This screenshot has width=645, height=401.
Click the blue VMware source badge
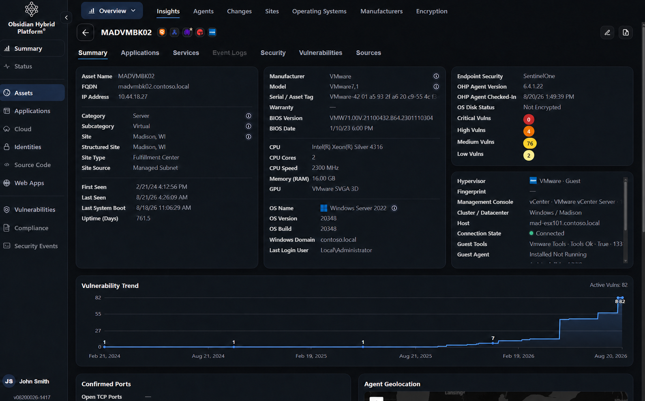(x=212, y=32)
